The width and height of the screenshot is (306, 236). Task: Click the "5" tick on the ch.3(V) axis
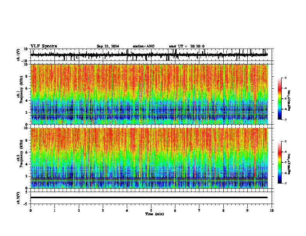coord(27,192)
